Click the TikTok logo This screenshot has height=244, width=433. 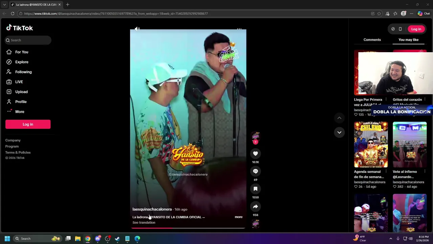pyautogui.click(x=19, y=28)
